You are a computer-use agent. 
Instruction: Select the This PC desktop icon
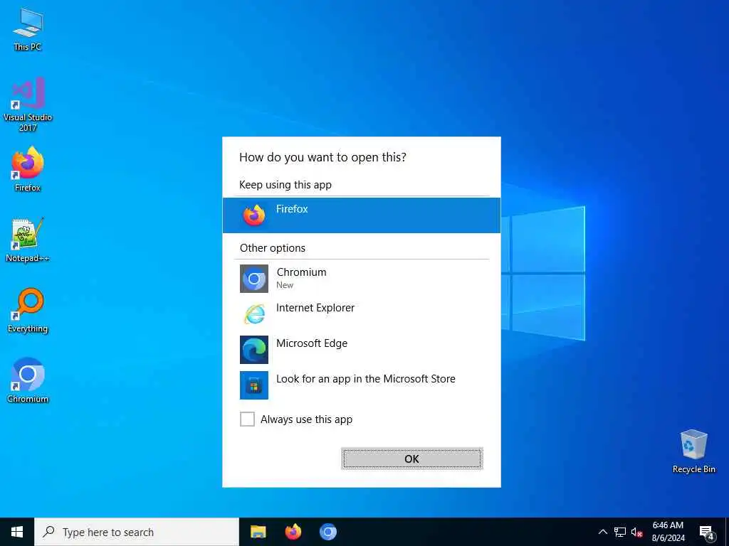click(x=28, y=29)
